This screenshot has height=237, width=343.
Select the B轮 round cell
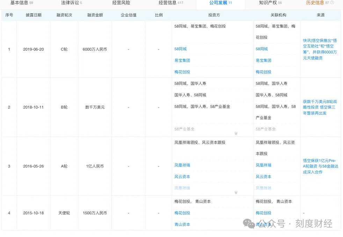point(64,108)
